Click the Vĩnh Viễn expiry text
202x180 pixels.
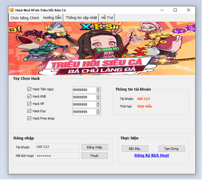145,106
